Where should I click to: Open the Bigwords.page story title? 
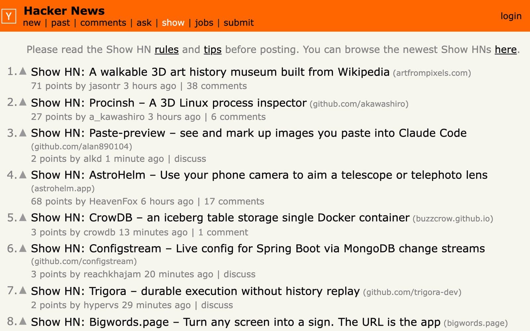click(236, 322)
